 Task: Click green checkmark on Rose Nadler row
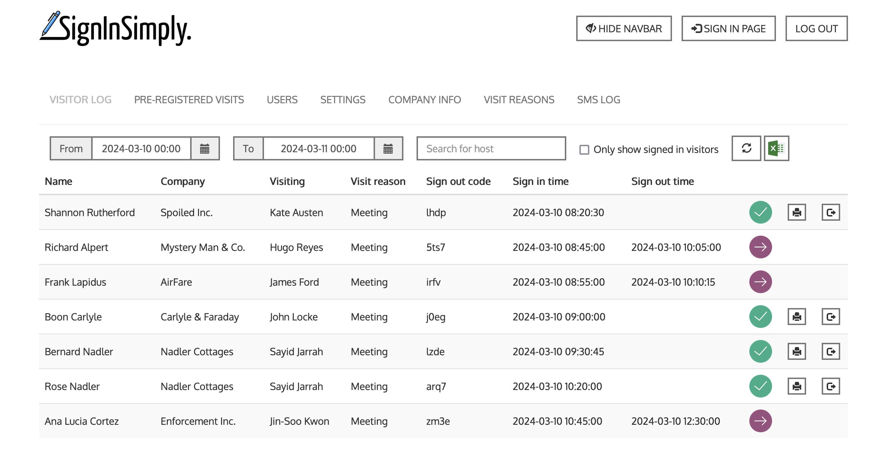(760, 386)
